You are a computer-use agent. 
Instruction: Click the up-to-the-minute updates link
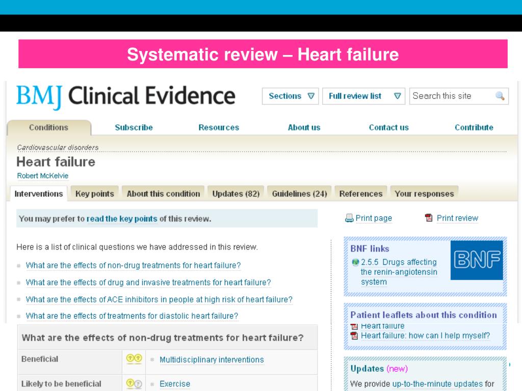[437, 384]
